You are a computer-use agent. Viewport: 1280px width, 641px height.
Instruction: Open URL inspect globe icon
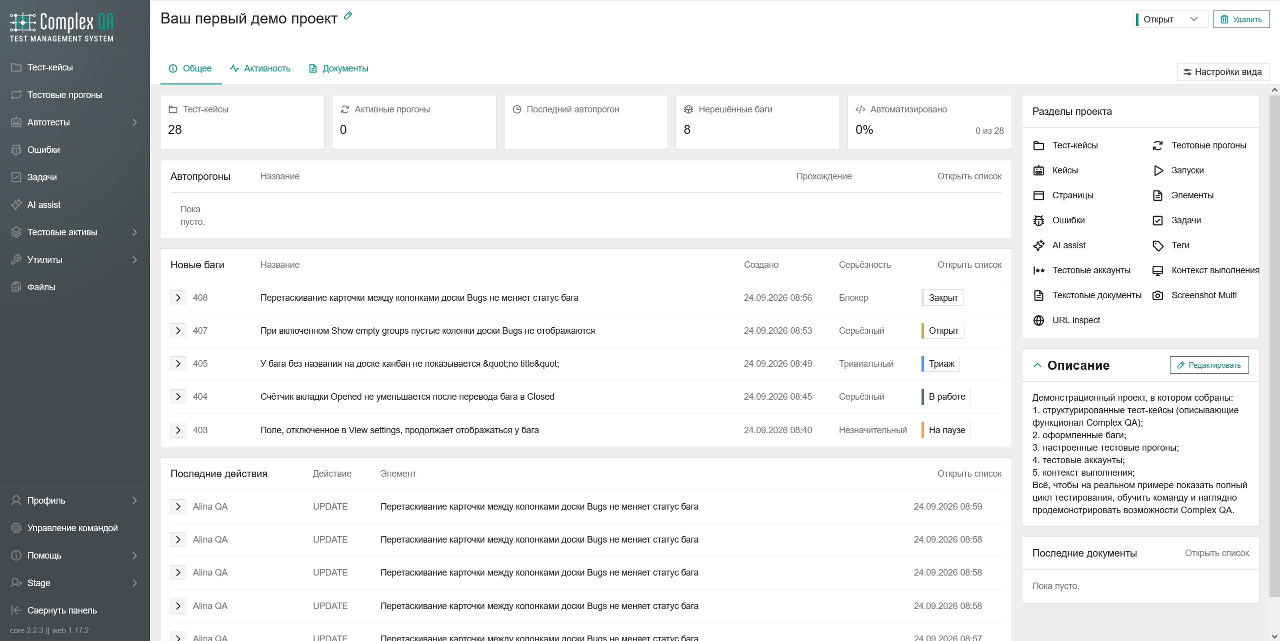(x=1038, y=320)
